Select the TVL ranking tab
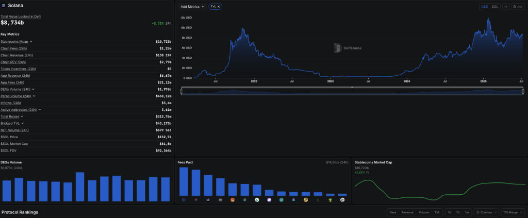Screen dimensions: 528x218 [437, 212]
